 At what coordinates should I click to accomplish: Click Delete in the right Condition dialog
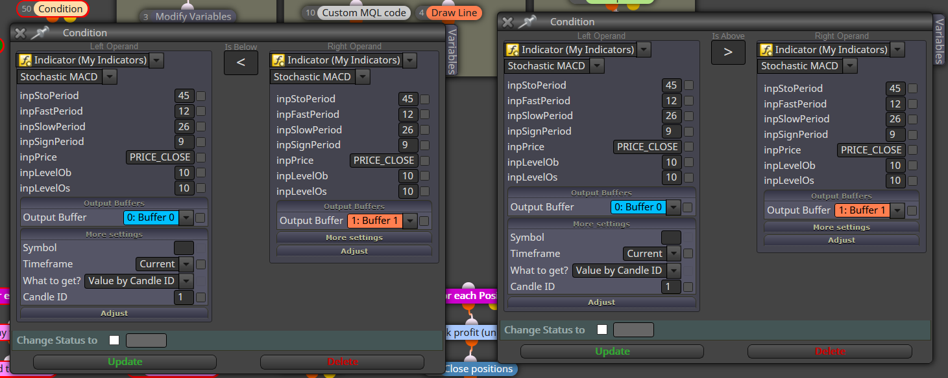tap(829, 351)
